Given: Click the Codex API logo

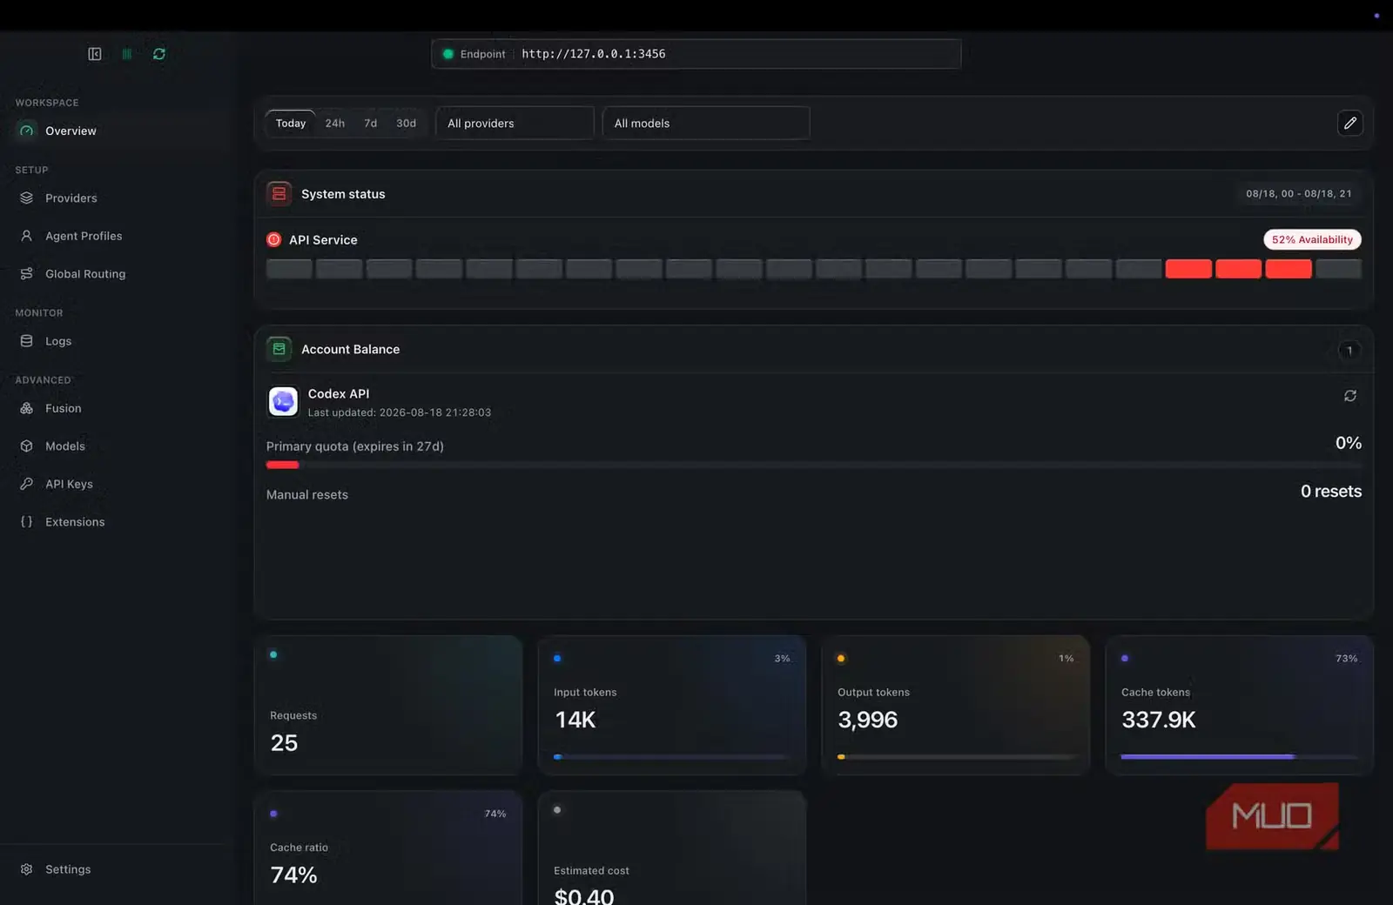Looking at the screenshot, I should [283, 402].
